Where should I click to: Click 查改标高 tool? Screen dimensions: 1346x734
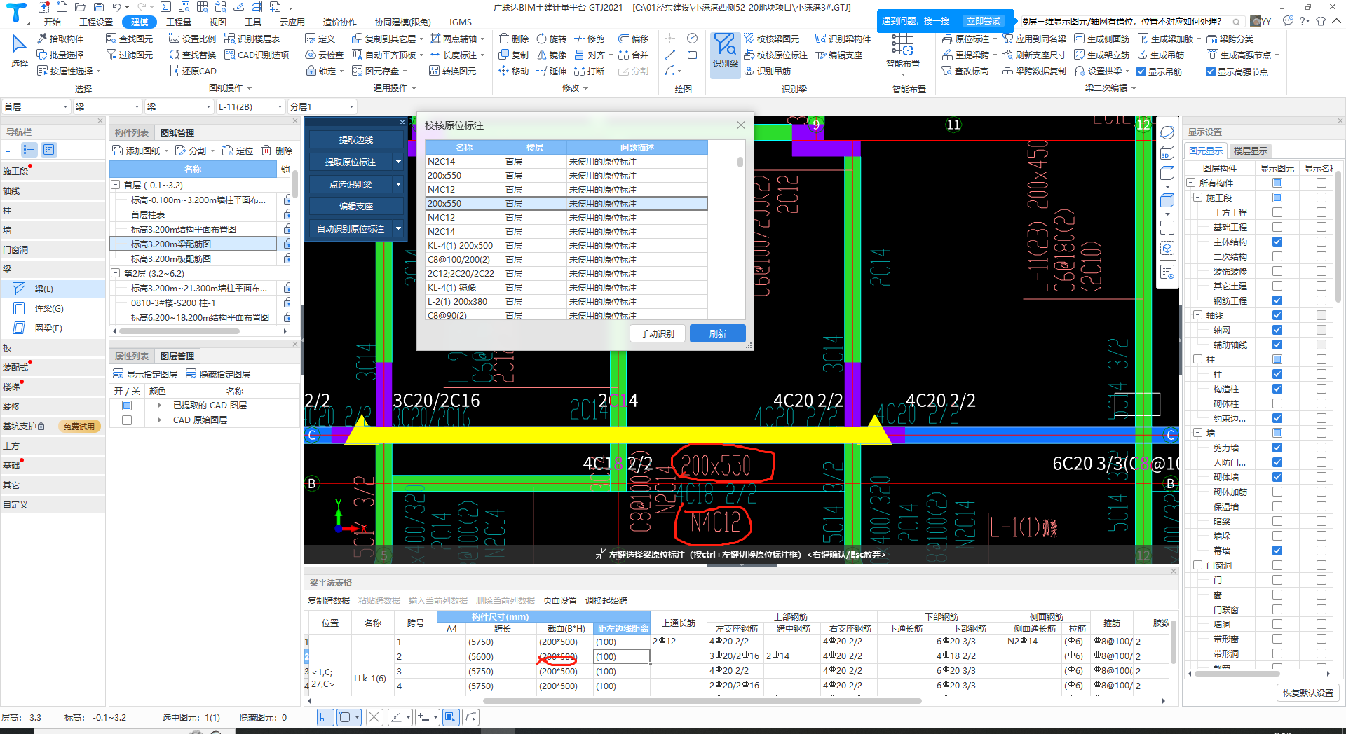pos(965,71)
